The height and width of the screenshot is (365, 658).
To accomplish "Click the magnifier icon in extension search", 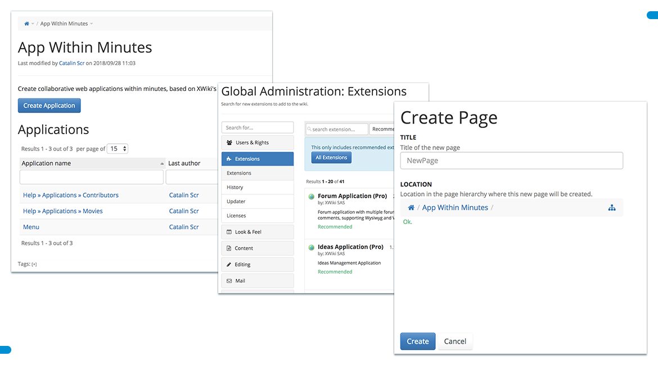I will coord(309,129).
